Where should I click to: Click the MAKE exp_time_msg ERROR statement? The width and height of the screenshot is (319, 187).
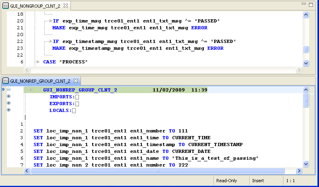point(130,28)
